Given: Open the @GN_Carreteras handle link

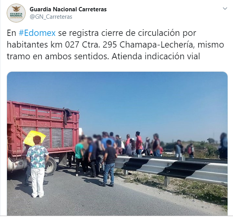Looking at the screenshot, I should [x=51, y=17].
